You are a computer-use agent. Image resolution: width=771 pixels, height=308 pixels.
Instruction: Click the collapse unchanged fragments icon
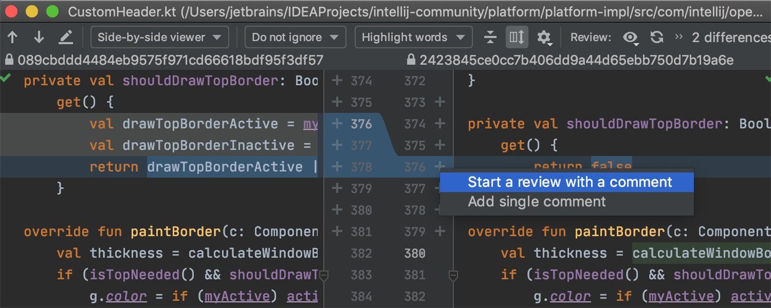pos(490,37)
